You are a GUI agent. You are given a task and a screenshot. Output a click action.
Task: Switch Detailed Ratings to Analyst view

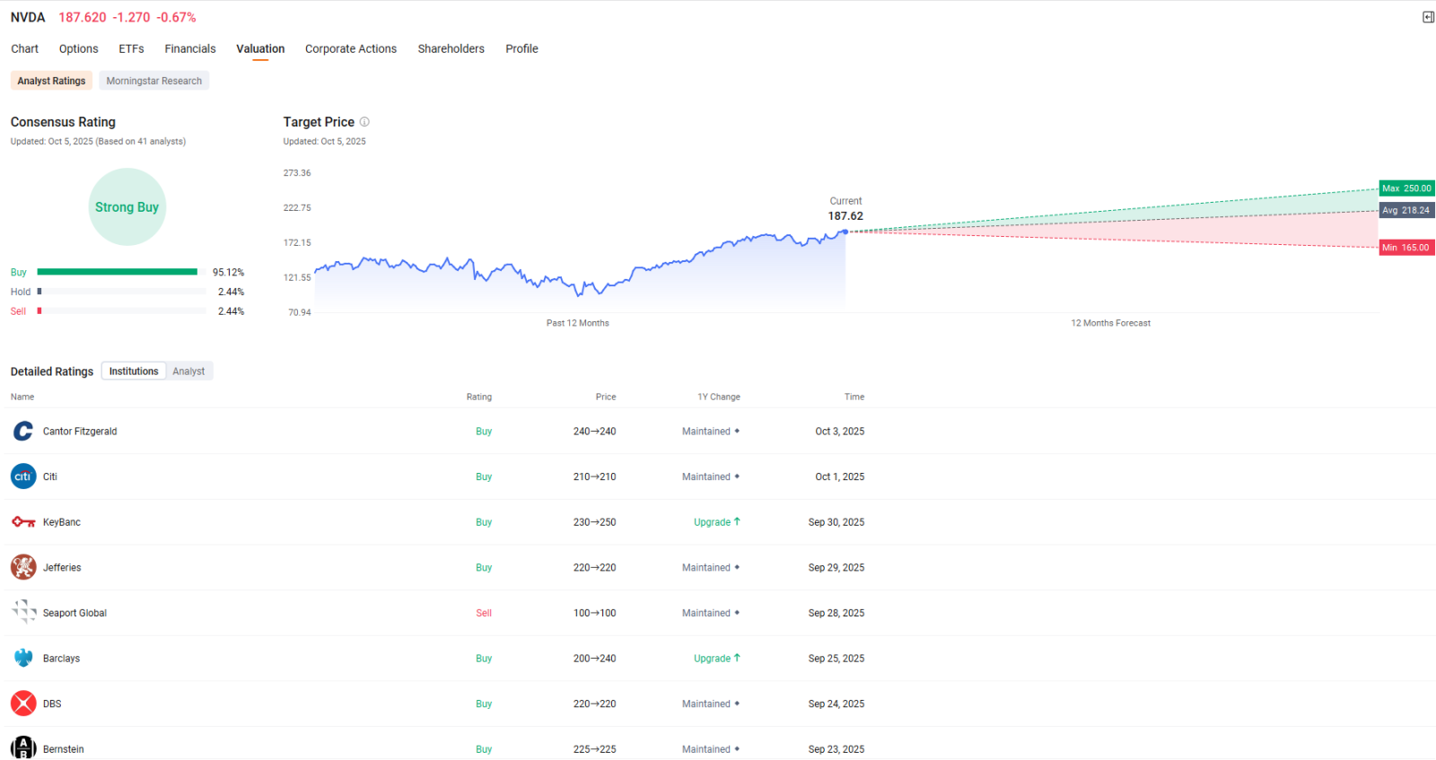click(188, 371)
